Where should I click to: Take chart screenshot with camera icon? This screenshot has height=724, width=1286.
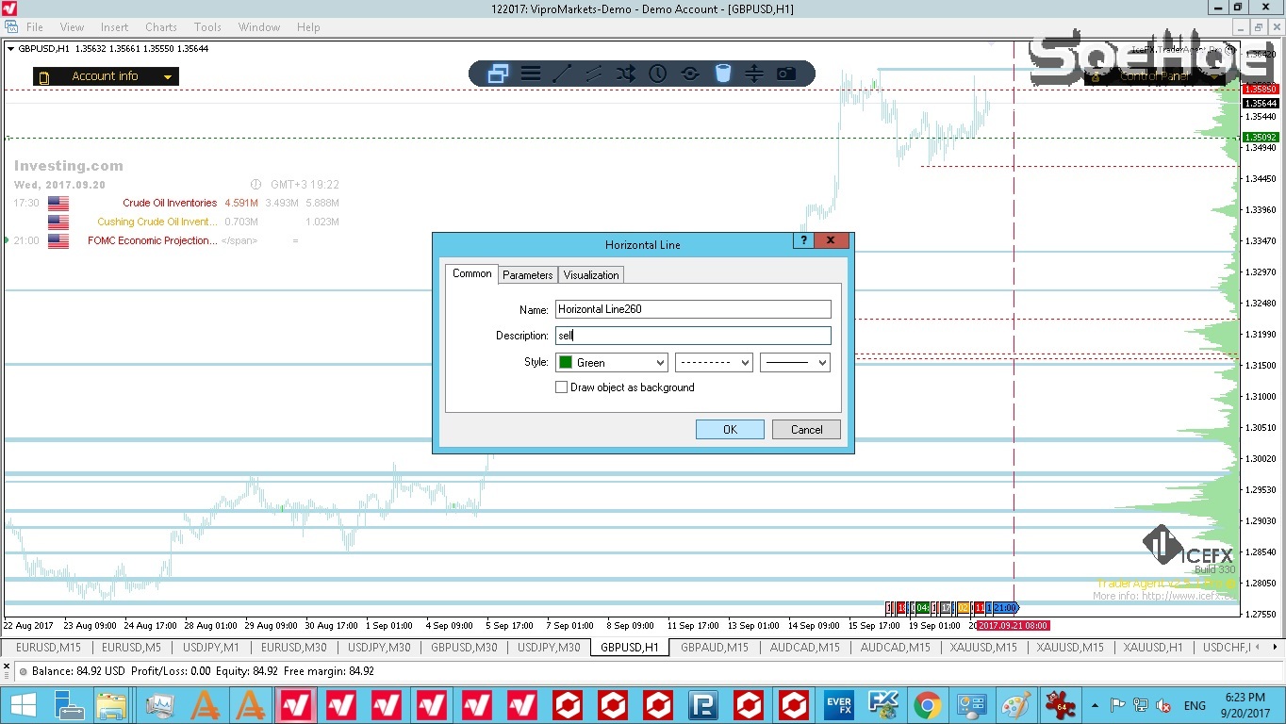click(786, 74)
